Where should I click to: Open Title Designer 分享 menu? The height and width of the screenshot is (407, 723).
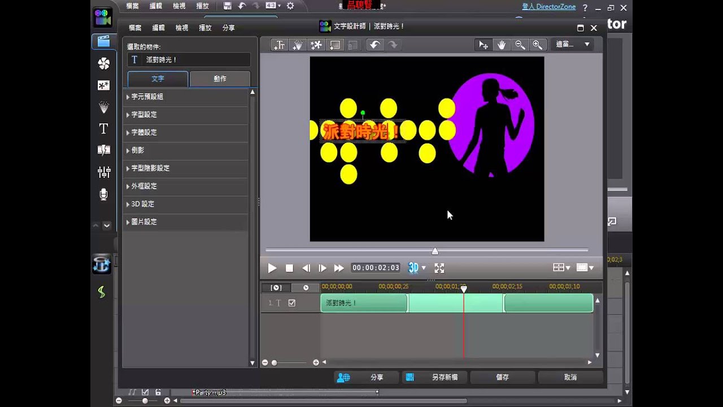tap(228, 28)
